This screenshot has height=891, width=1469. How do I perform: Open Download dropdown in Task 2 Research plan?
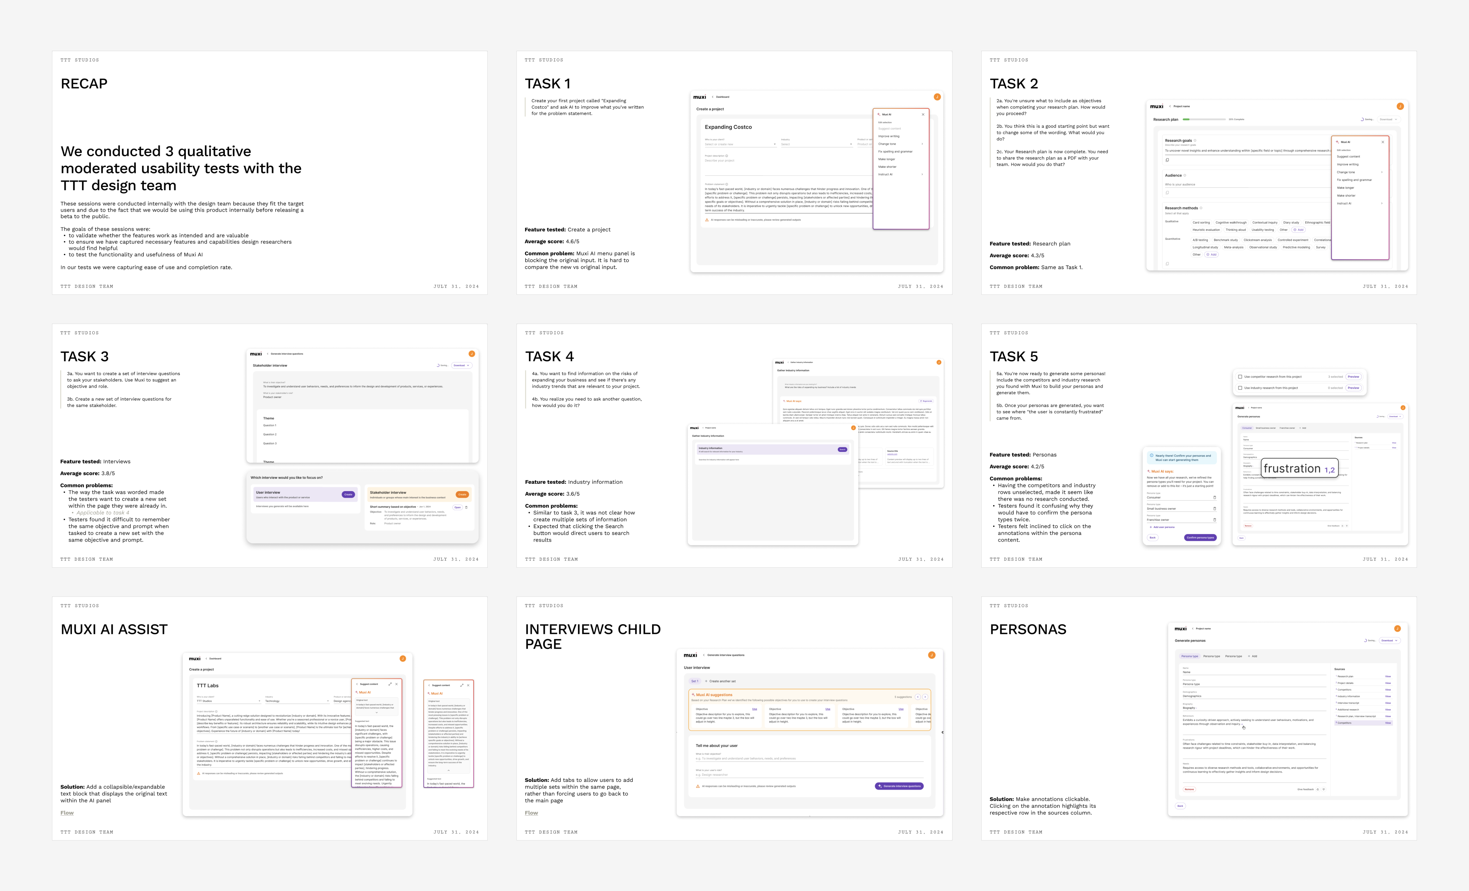(x=1388, y=119)
